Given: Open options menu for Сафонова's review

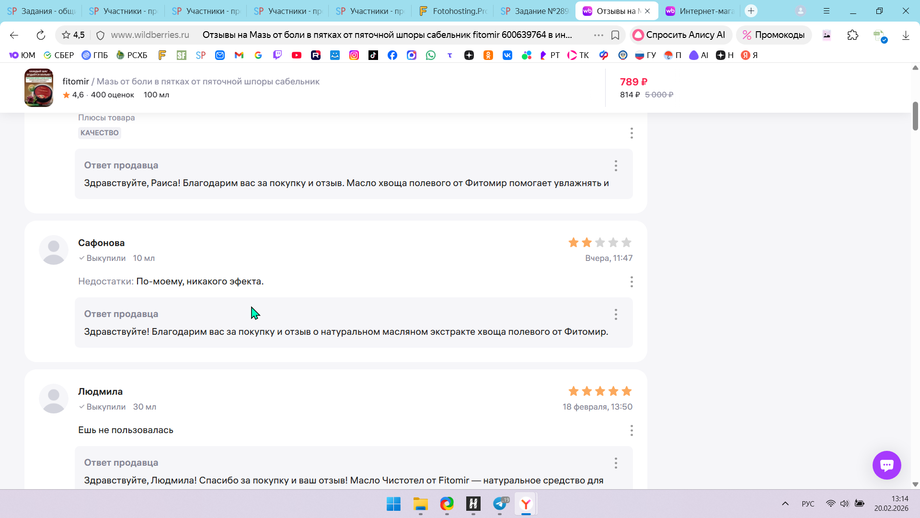Looking at the screenshot, I should (x=632, y=282).
